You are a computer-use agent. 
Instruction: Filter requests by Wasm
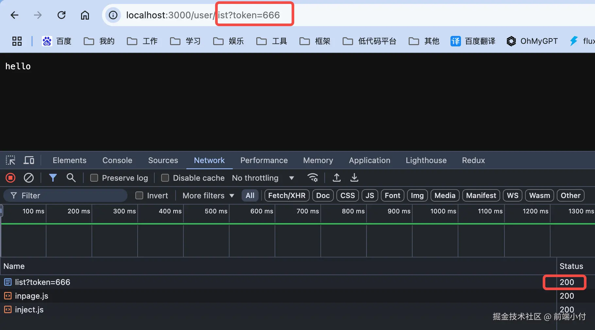(539, 195)
